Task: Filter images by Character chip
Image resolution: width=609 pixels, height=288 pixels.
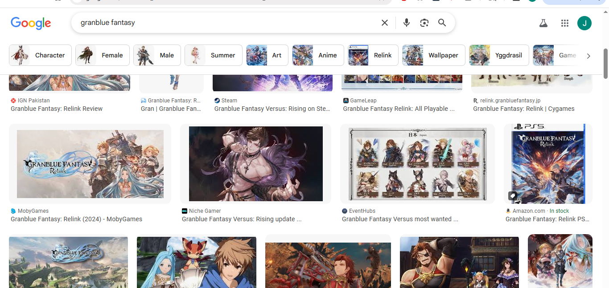Action: (40, 55)
